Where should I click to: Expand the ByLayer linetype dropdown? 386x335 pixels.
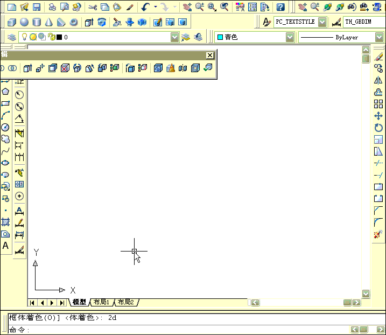tap(379, 37)
